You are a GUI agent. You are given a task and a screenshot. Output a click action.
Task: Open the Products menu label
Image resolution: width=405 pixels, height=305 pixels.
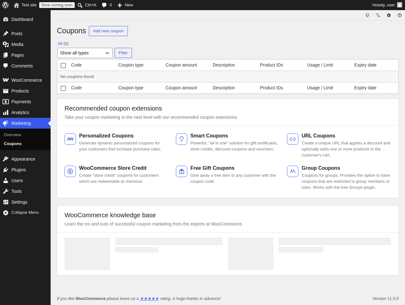[20, 91]
